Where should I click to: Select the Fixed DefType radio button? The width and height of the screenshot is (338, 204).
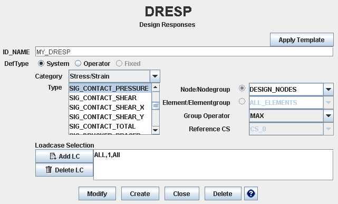[x=119, y=63]
